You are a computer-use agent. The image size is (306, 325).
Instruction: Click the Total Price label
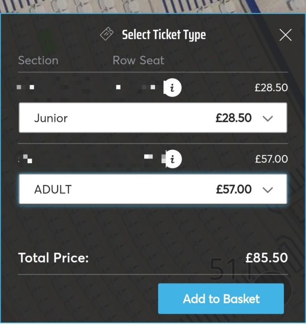[54, 258]
